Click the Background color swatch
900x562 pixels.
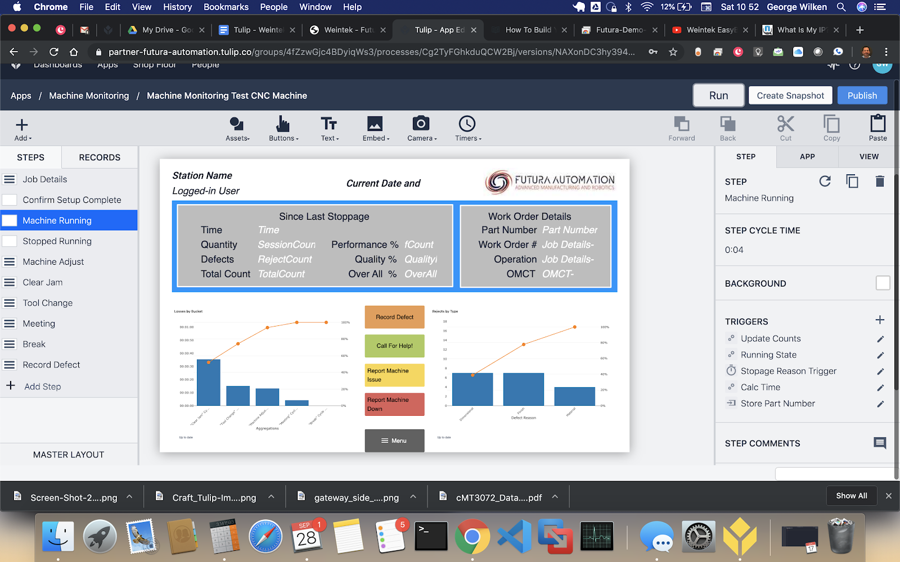tap(882, 283)
